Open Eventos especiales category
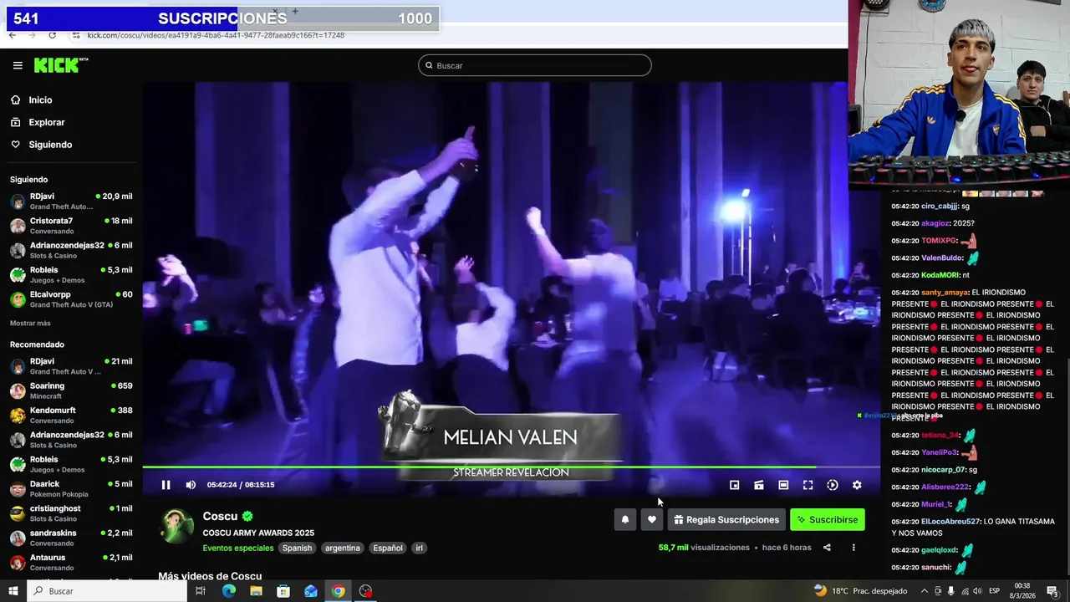 (238, 548)
